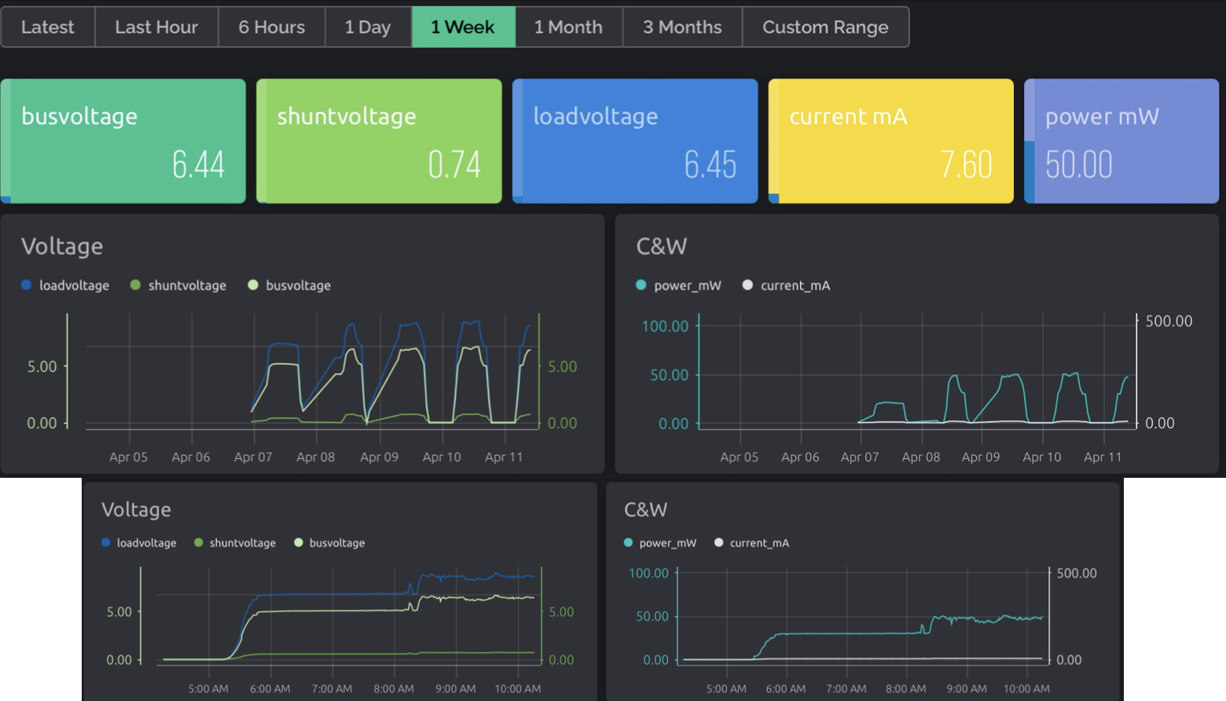
Task: Open the 3 Months range
Action: pos(681,28)
